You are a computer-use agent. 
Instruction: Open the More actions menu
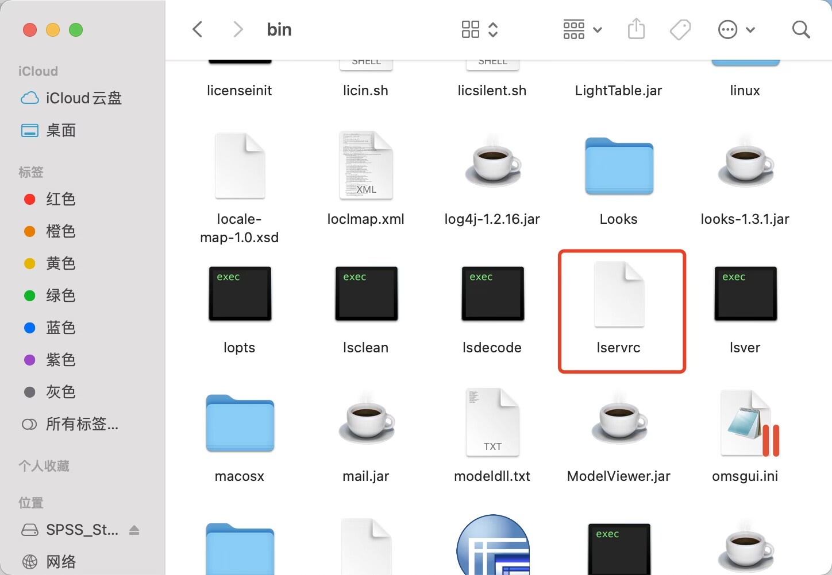(x=736, y=29)
